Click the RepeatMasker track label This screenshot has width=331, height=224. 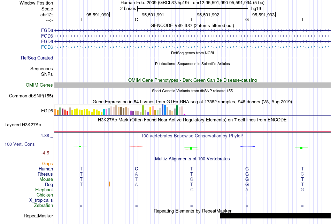pyautogui.click(x=38, y=216)
